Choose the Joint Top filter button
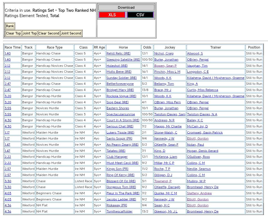Viewport: 268px width, 219px height. point(30,33)
